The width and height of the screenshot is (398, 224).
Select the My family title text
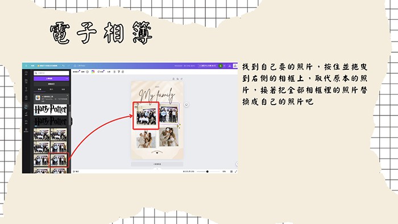point(156,96)
